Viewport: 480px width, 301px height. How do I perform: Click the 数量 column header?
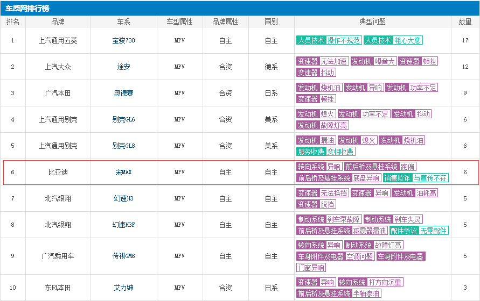[465, 21]
